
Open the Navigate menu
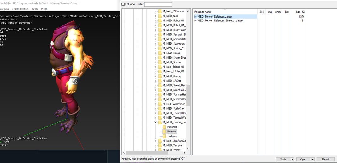click(x=4, y=9)
